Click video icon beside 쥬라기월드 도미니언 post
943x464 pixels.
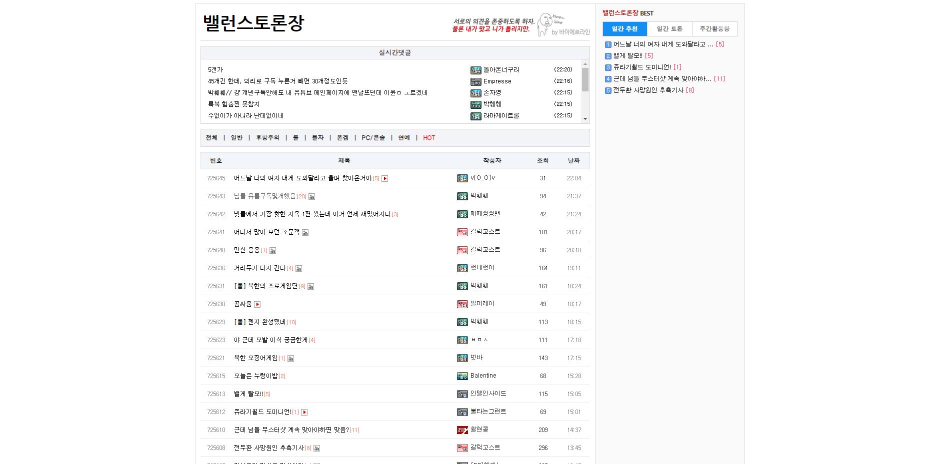point(304,412)
